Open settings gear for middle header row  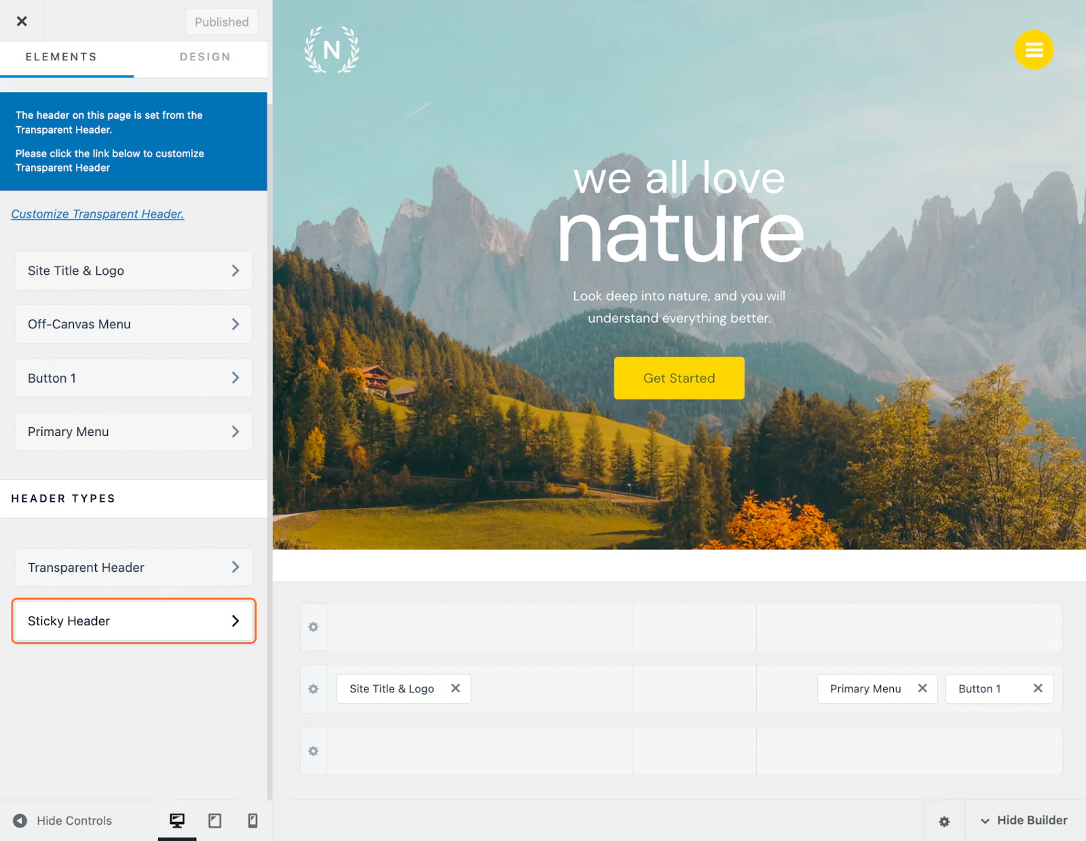[314, 689]
